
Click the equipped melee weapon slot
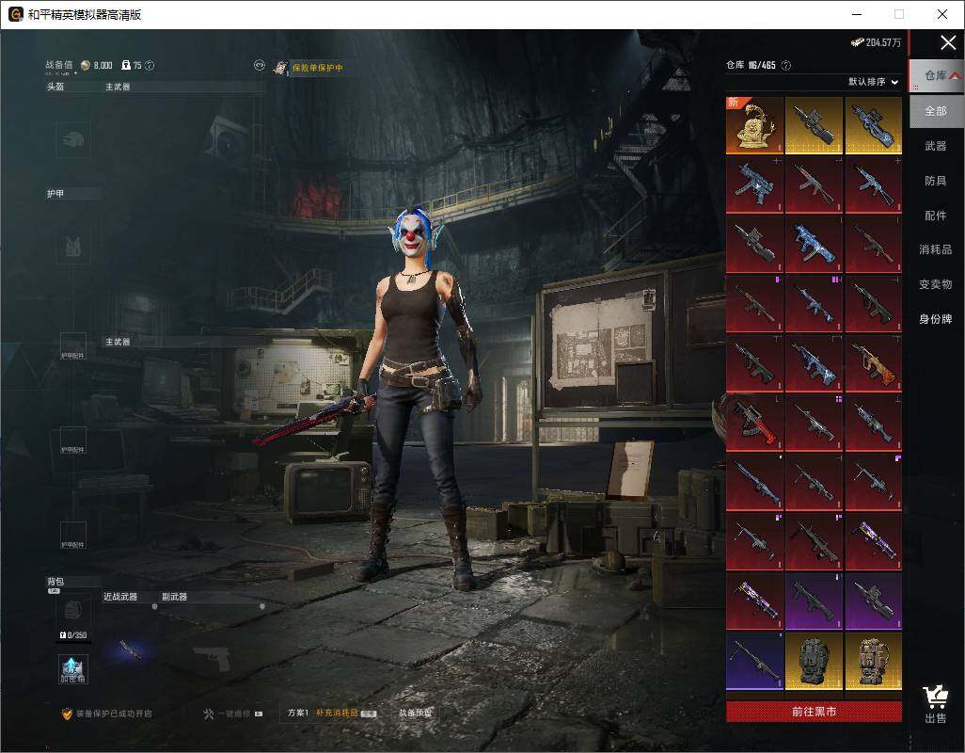(130, 649)
